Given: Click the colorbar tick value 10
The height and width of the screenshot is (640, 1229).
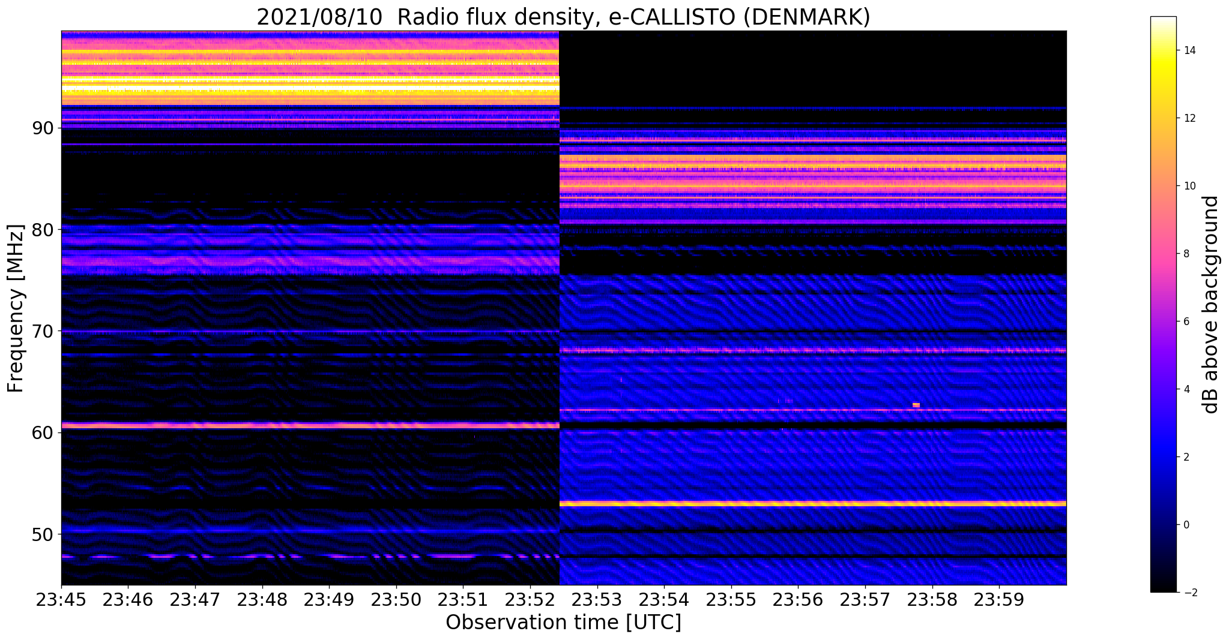Looking at the screenshot, I should tap(1189, 186).
